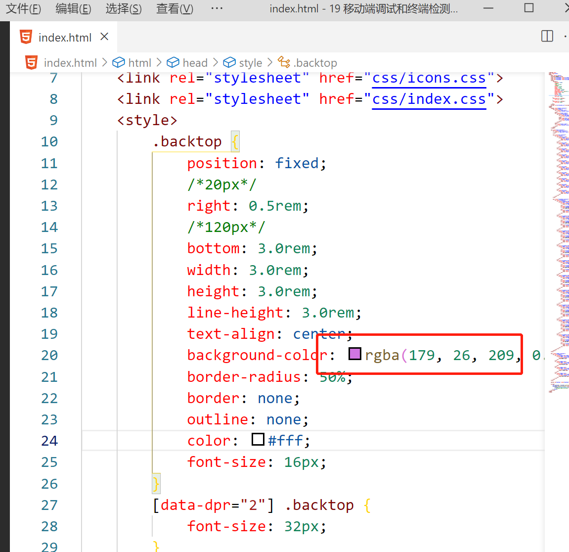Image resolution: width=569 pixels, height=552 pixels.
Task: Click the background-color property name
Action: 257,355
